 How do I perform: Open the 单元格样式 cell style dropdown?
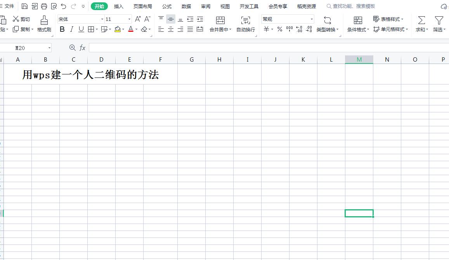(x=390, y=29)
